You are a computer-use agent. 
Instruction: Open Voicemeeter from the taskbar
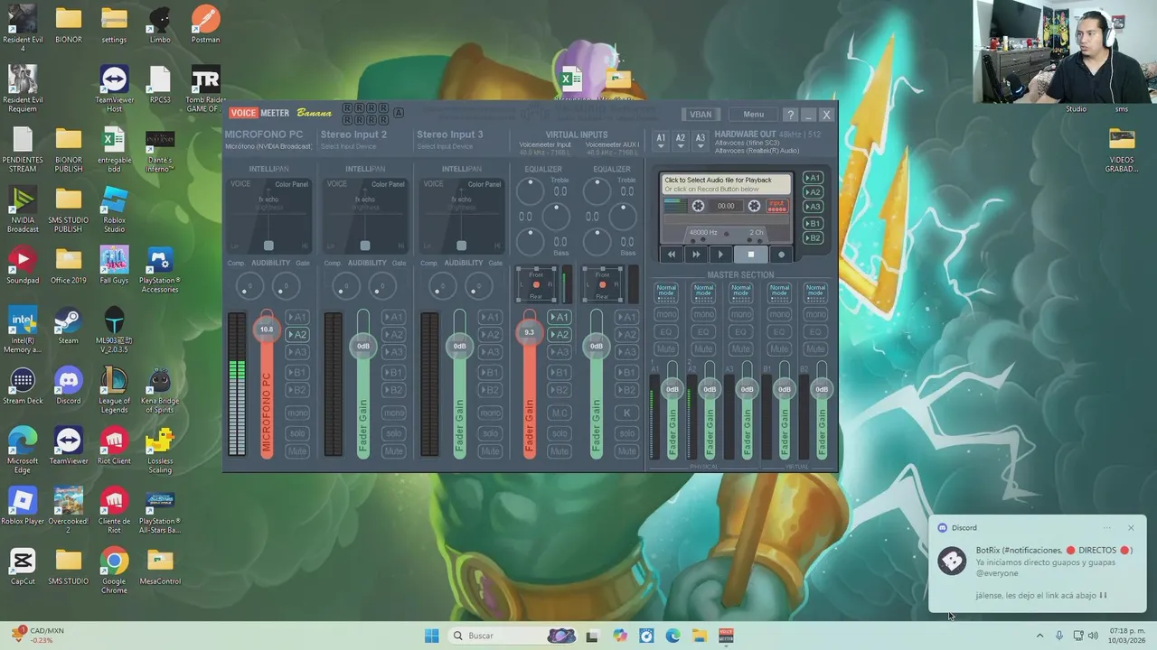tap(726, 636)
